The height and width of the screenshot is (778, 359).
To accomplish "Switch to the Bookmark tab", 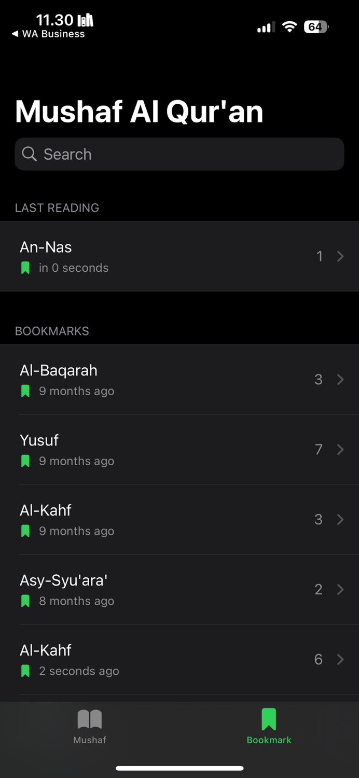I will [x=269, y=724].
